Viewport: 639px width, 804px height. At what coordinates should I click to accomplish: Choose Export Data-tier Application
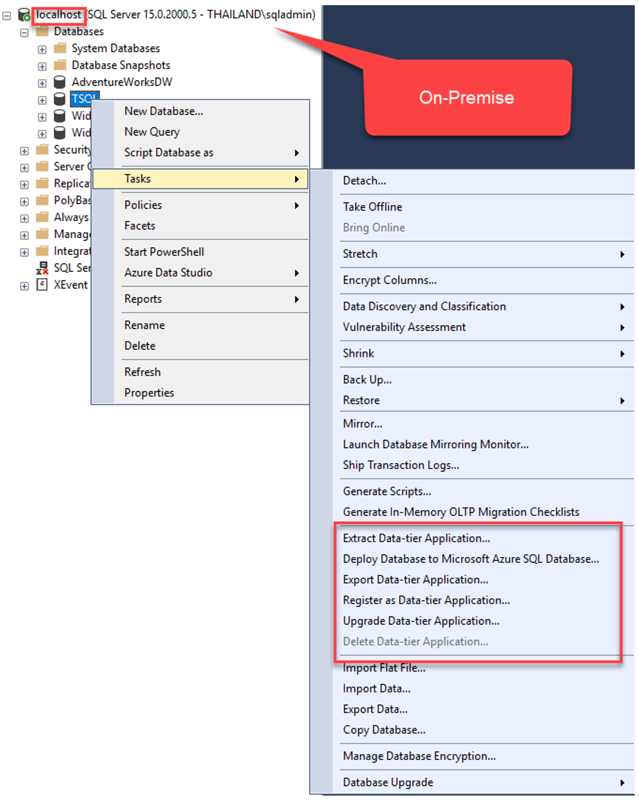click(x=472, y=579)
